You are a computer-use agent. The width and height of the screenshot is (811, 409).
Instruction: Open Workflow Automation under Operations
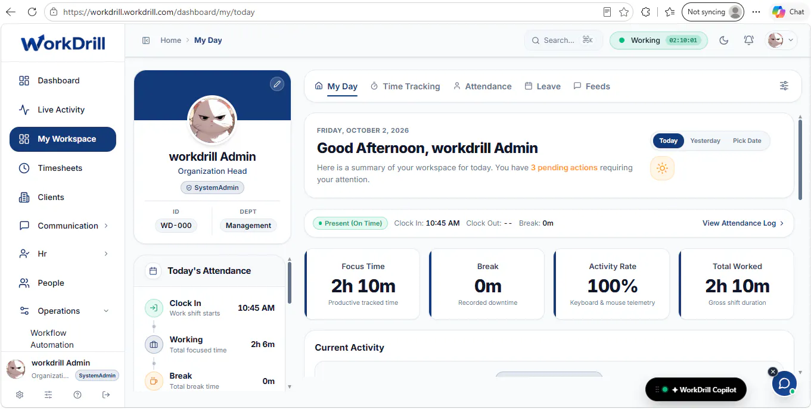click(52, 339)
